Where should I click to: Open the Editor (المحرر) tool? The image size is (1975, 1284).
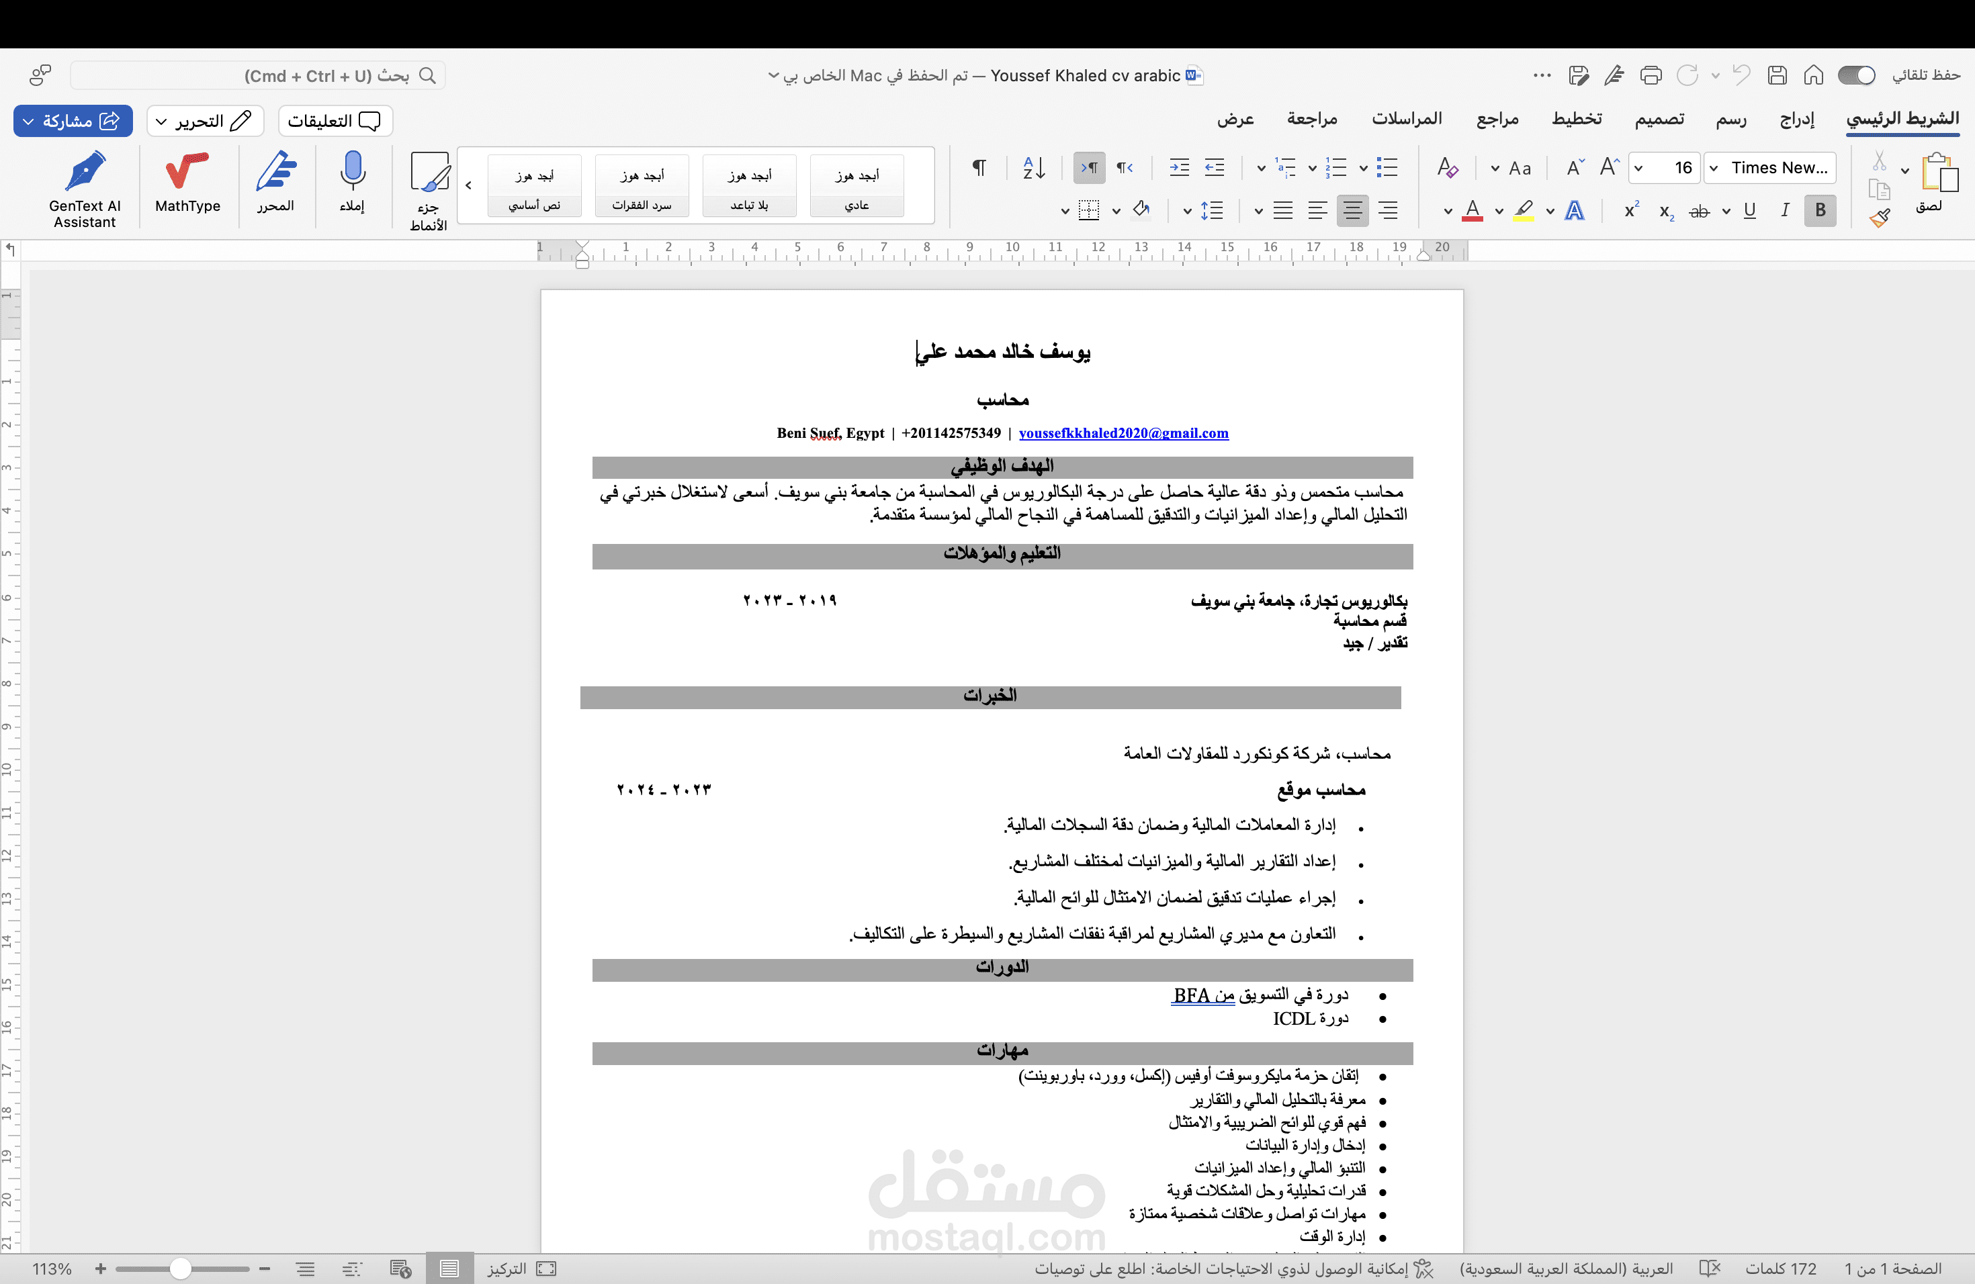(275, 183)
